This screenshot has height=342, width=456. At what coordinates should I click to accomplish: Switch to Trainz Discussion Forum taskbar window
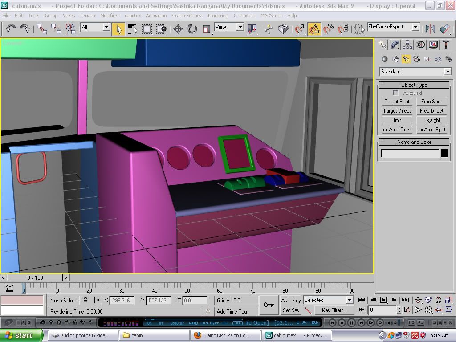225,335
